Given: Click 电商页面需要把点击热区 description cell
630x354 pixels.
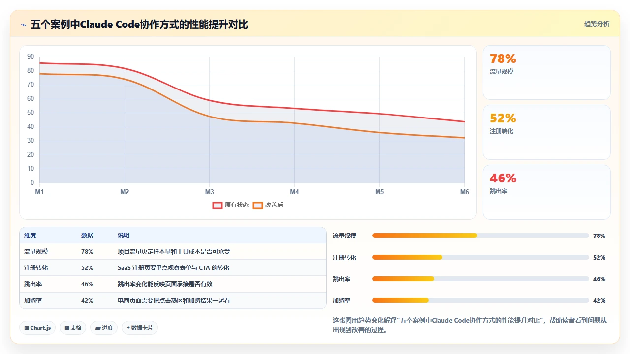Looking at the screenshot, I should pyautogui.click(x=174, y=301).
